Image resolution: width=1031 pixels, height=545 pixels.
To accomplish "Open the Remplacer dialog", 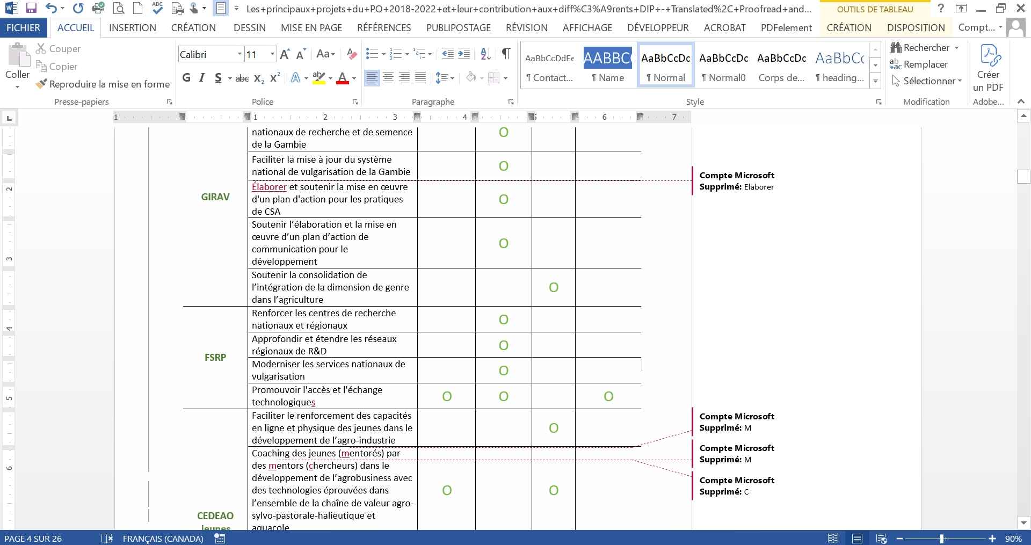I will (919, 64).
